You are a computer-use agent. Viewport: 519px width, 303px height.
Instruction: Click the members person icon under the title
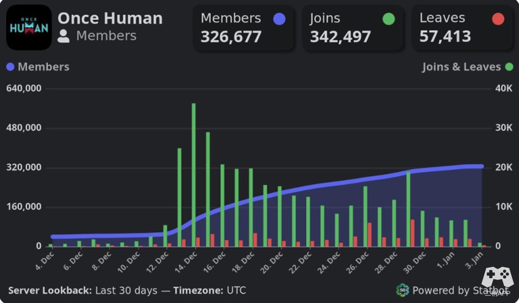point(63,36)
